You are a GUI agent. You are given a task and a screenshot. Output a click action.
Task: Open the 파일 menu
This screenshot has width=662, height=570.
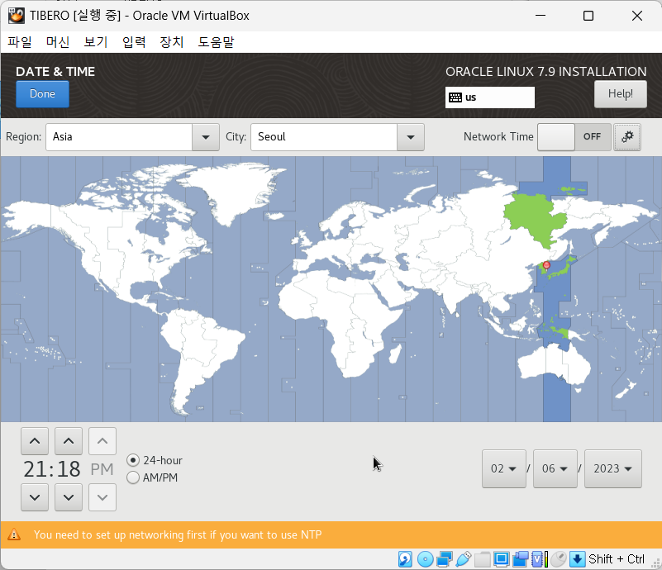pyautogui.click(x=19, y=42)
